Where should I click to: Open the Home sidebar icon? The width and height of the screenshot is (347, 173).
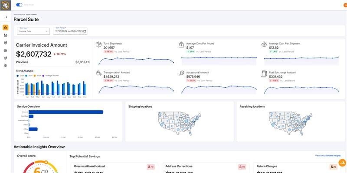click(x=5, y=28)
